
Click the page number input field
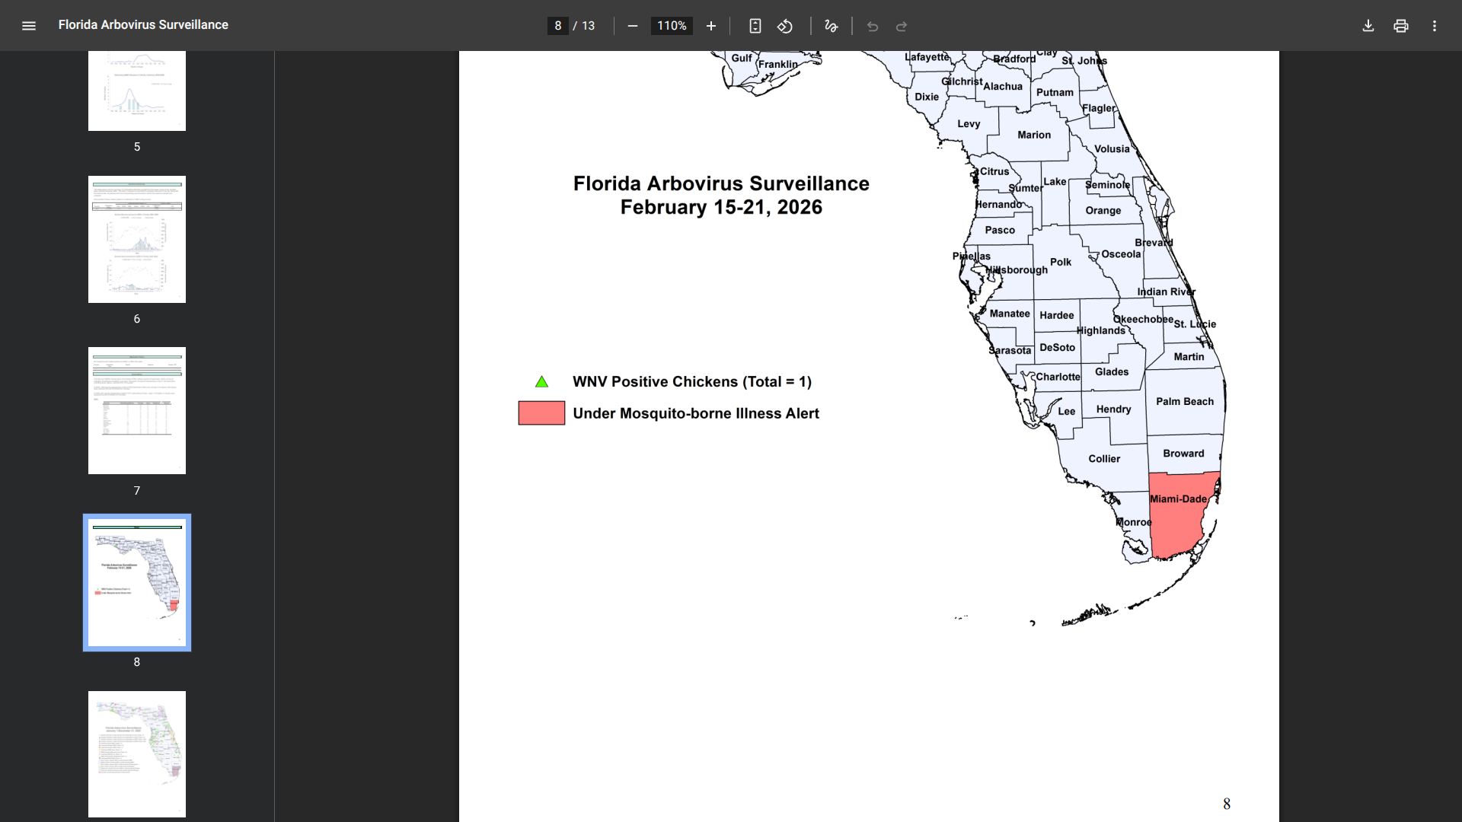[x=558, y=26]
